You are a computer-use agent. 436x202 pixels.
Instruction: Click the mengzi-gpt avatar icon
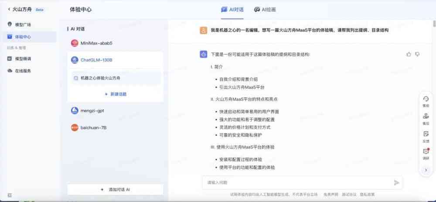(74, 110)
